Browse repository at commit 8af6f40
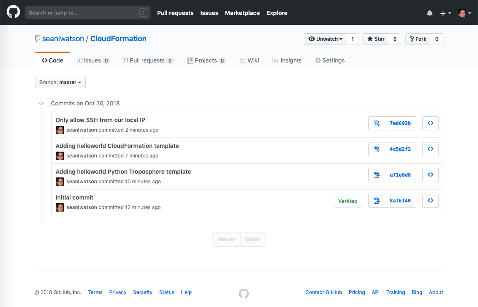This screenshot has width=478, height=307. pos(430,201)
